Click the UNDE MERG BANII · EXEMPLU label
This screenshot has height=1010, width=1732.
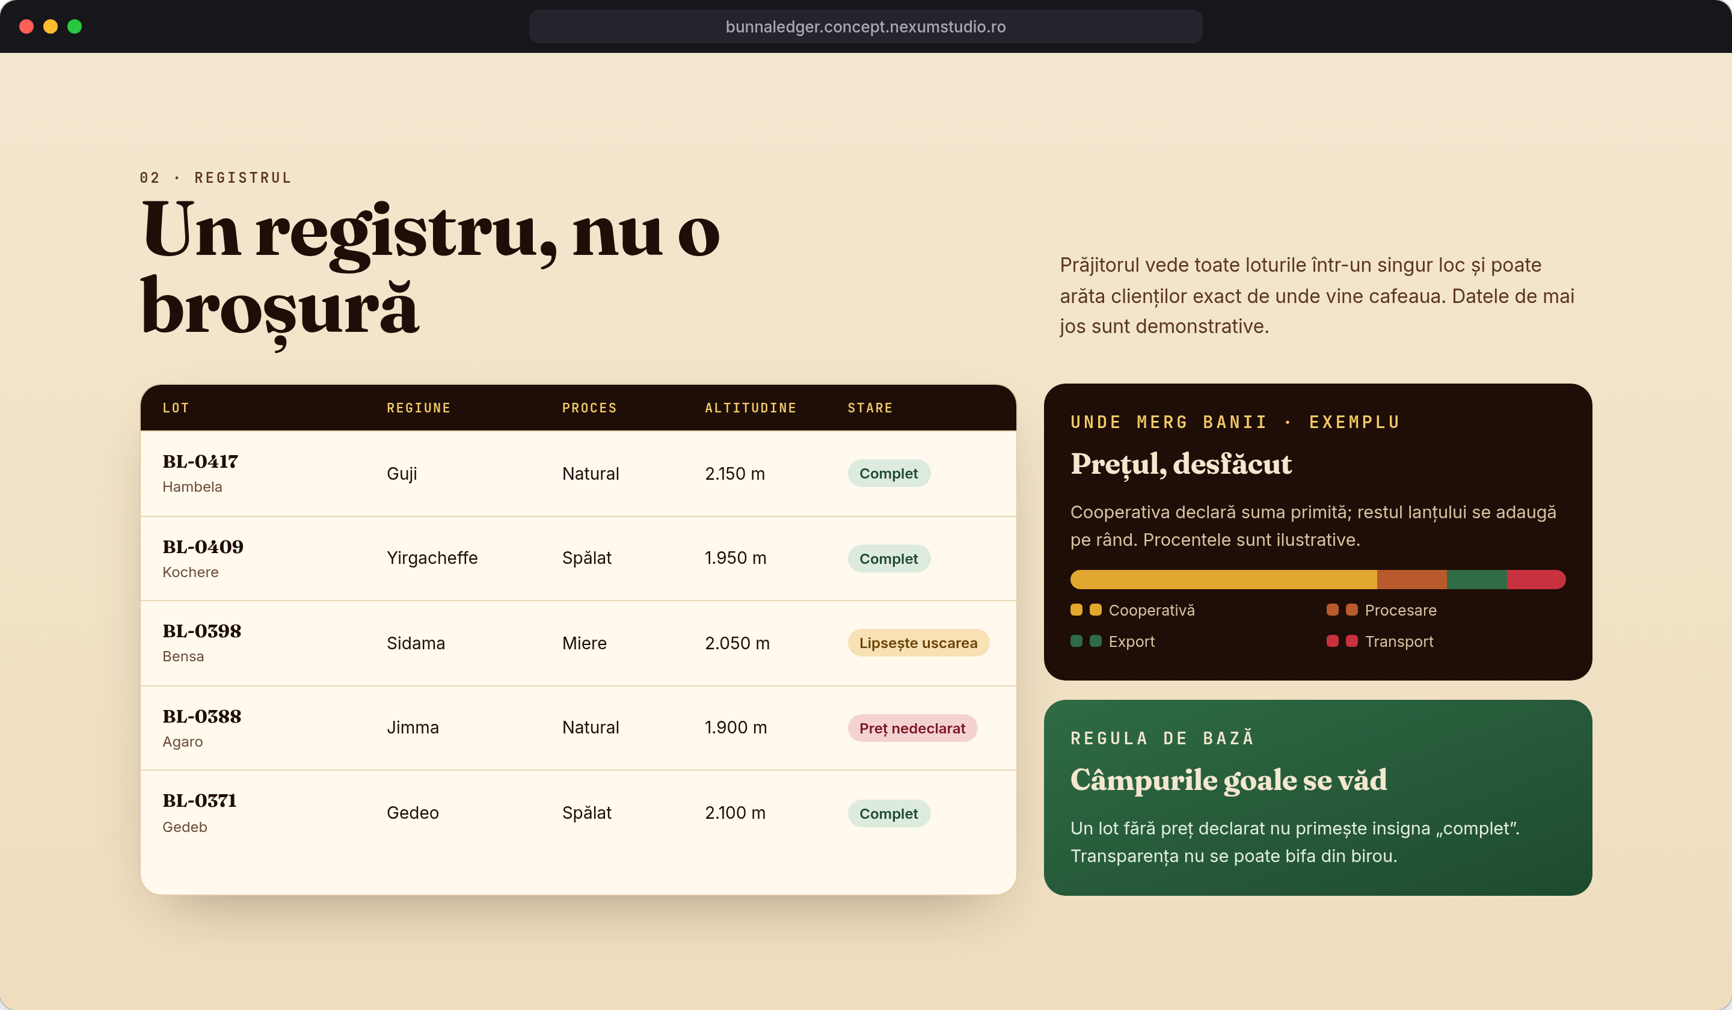[x=1235, y=422]
